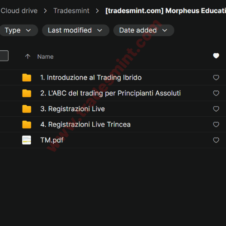226x226 pixels.
Task: Click folder icon for 3. Registrazioni Live
Action: (x=27, y=109)
